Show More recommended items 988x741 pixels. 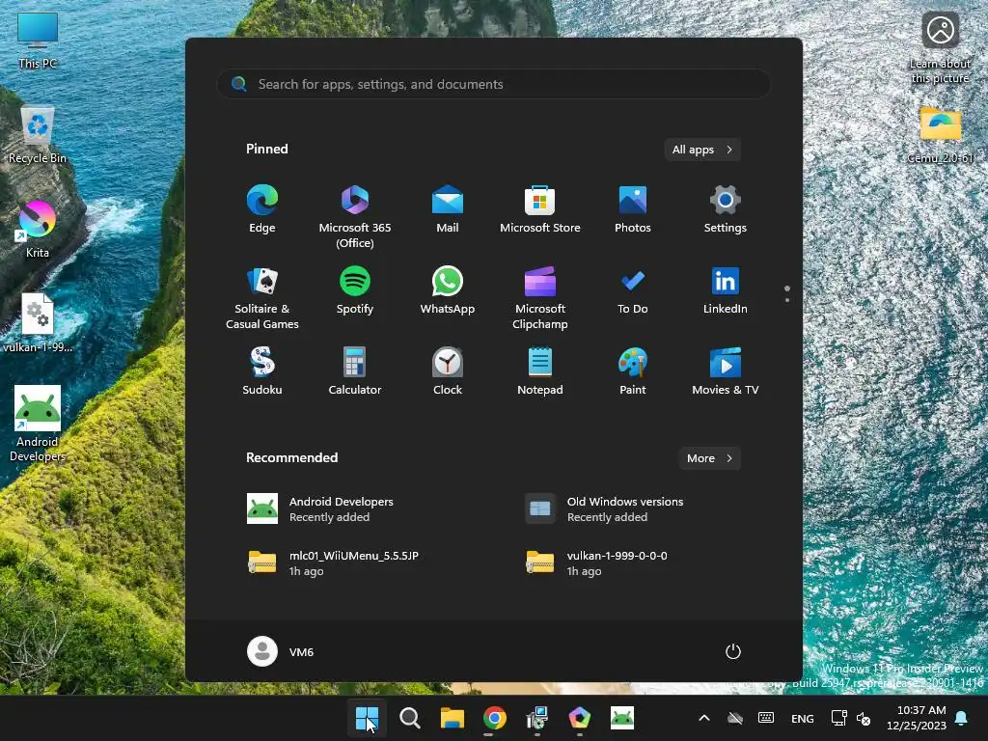coord(709,458)
